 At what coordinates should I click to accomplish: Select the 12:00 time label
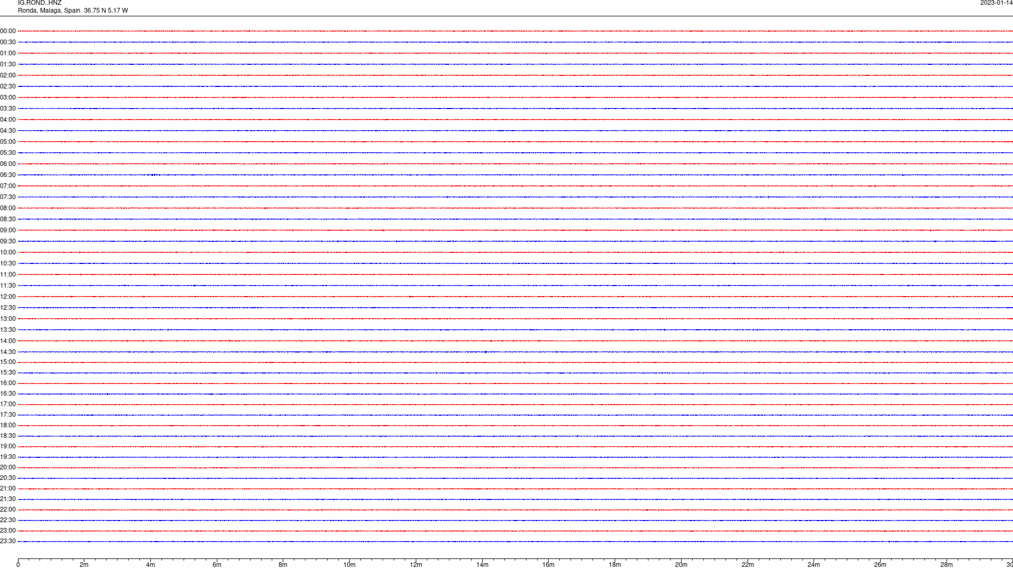tap(8, 297)
